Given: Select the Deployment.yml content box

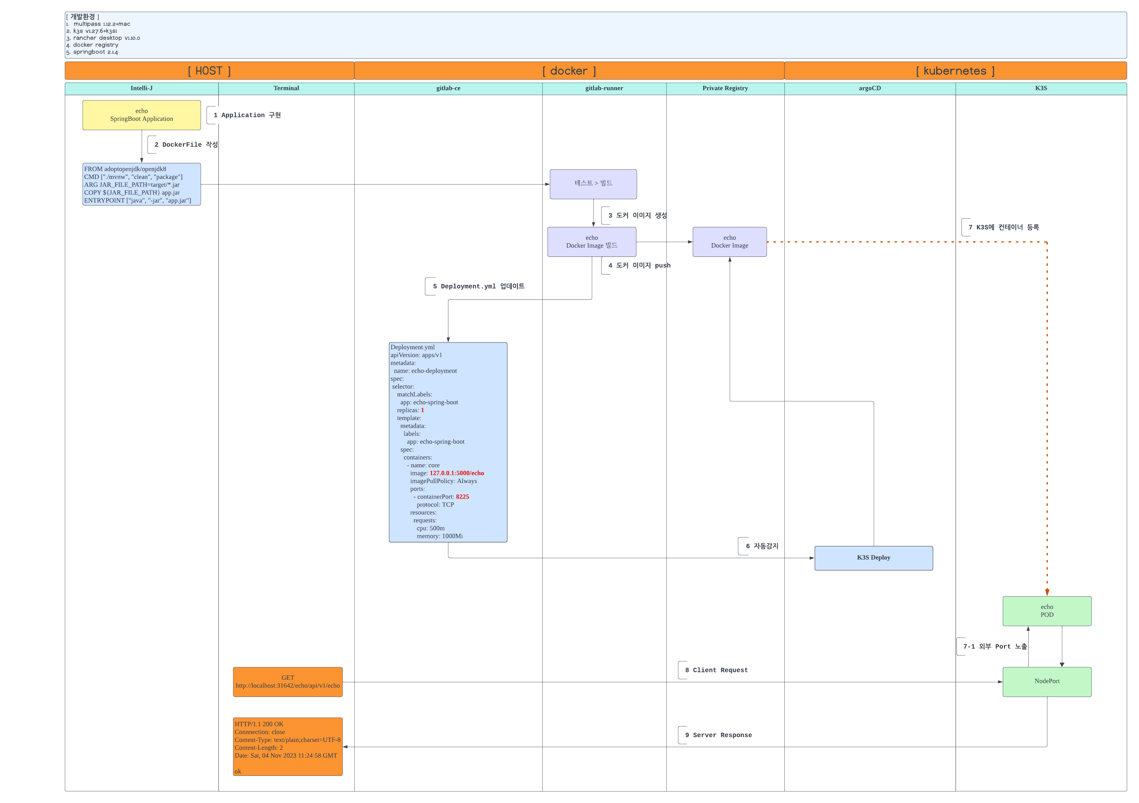Looking at the screenshot, I should coord(448,442).
